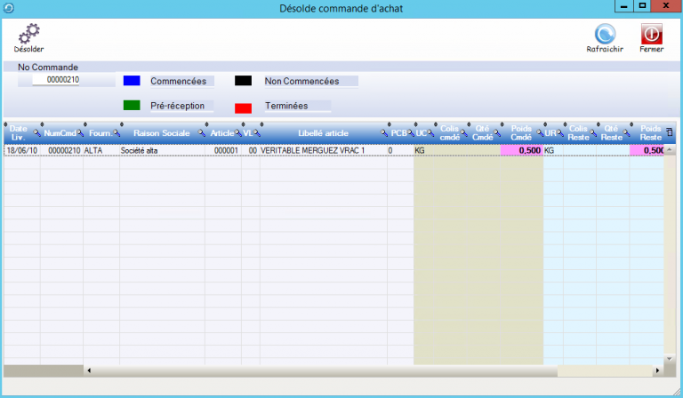The image size is (683, 398).
Task: Sort by the Article column header
Action: coord(221,133)
